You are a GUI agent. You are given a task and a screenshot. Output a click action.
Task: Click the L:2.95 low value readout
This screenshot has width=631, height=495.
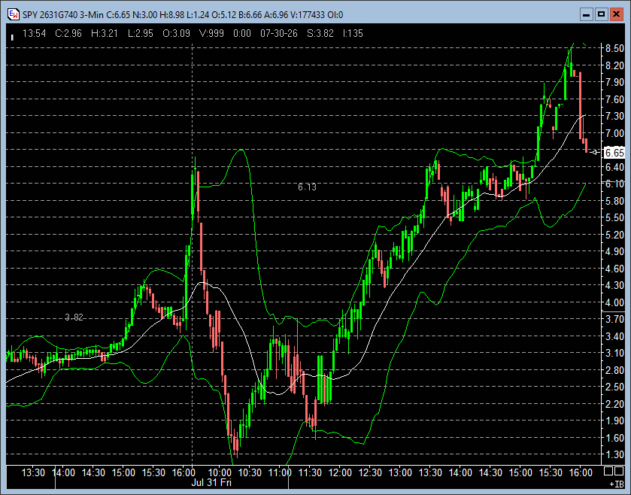click(141, 33)
